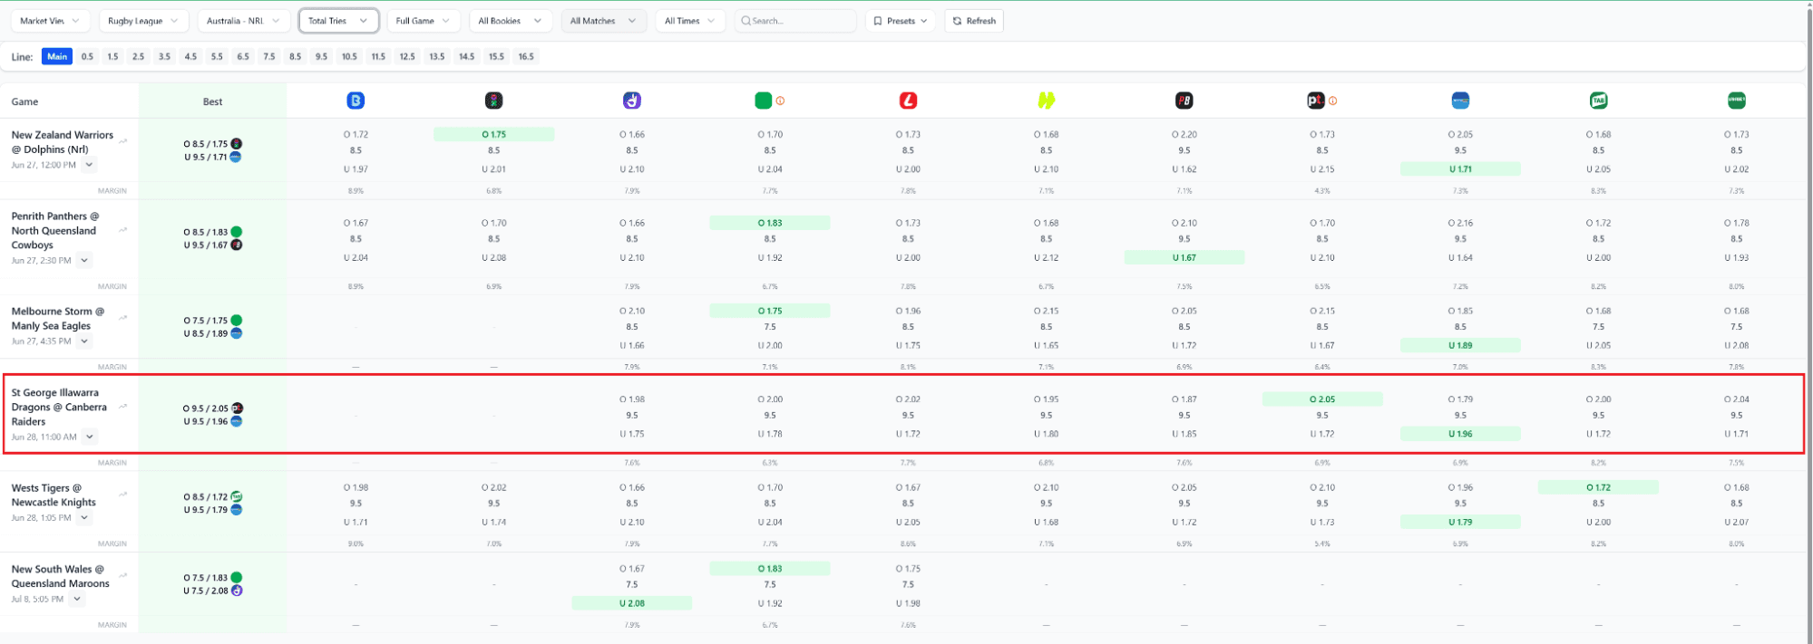Open the Presets dropdown
The image size is (1813, 644).
[x=901, y=21]
